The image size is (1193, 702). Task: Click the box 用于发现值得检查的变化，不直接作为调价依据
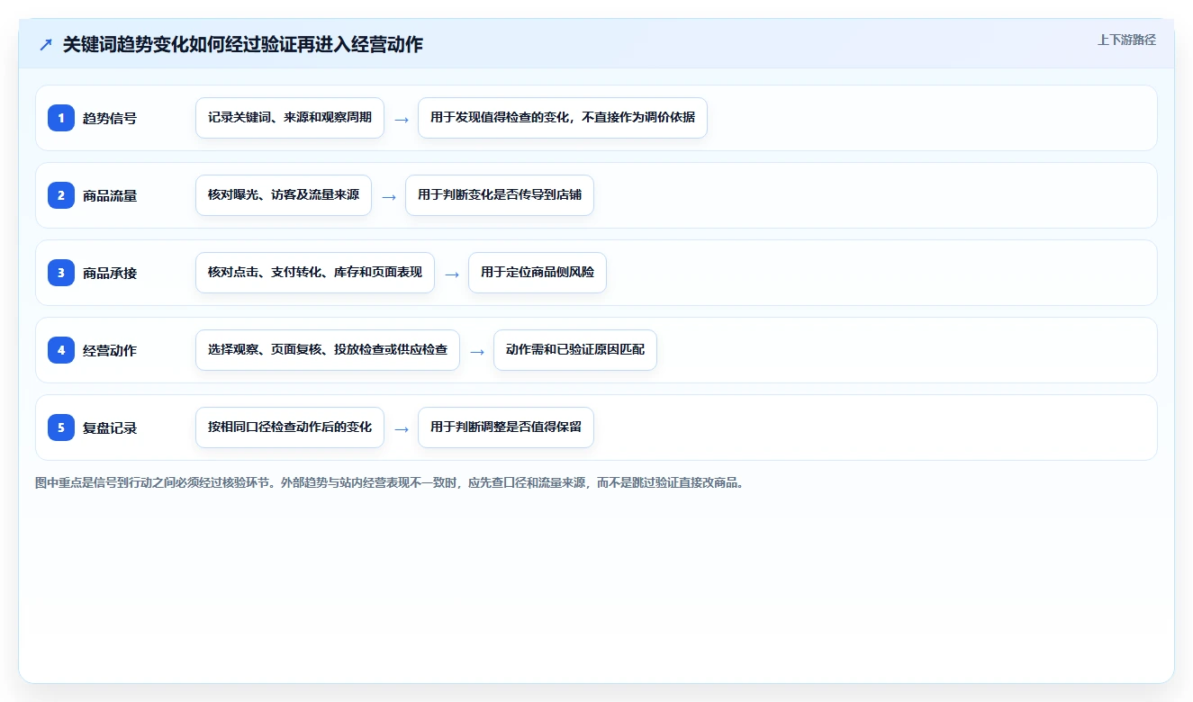coord(563,118)
